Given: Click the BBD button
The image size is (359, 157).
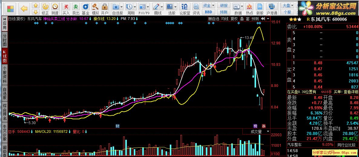Looking at the screenshot, I should (208, 12).
